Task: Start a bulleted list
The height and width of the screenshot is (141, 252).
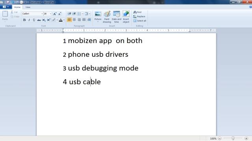Action: [x=79, y=14]
